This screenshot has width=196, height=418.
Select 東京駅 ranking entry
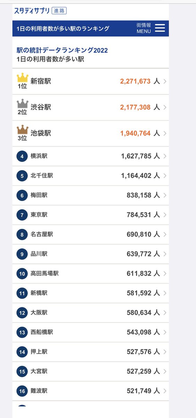pyautogui.click(x=91, y=215)
